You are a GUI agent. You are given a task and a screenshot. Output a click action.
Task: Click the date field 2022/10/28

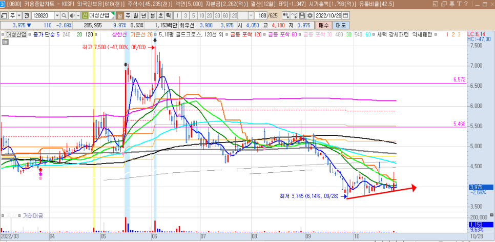(x=329, y=15)
